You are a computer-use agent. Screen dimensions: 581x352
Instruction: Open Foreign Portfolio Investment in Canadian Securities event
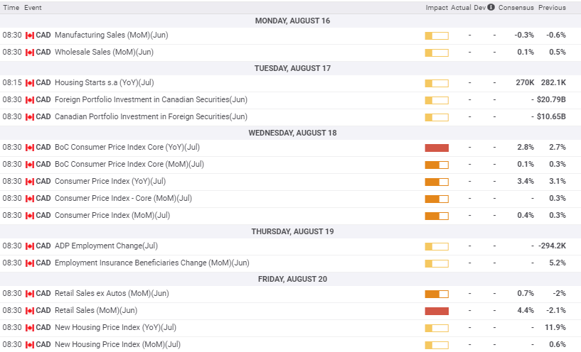click(x=151, y=100)
